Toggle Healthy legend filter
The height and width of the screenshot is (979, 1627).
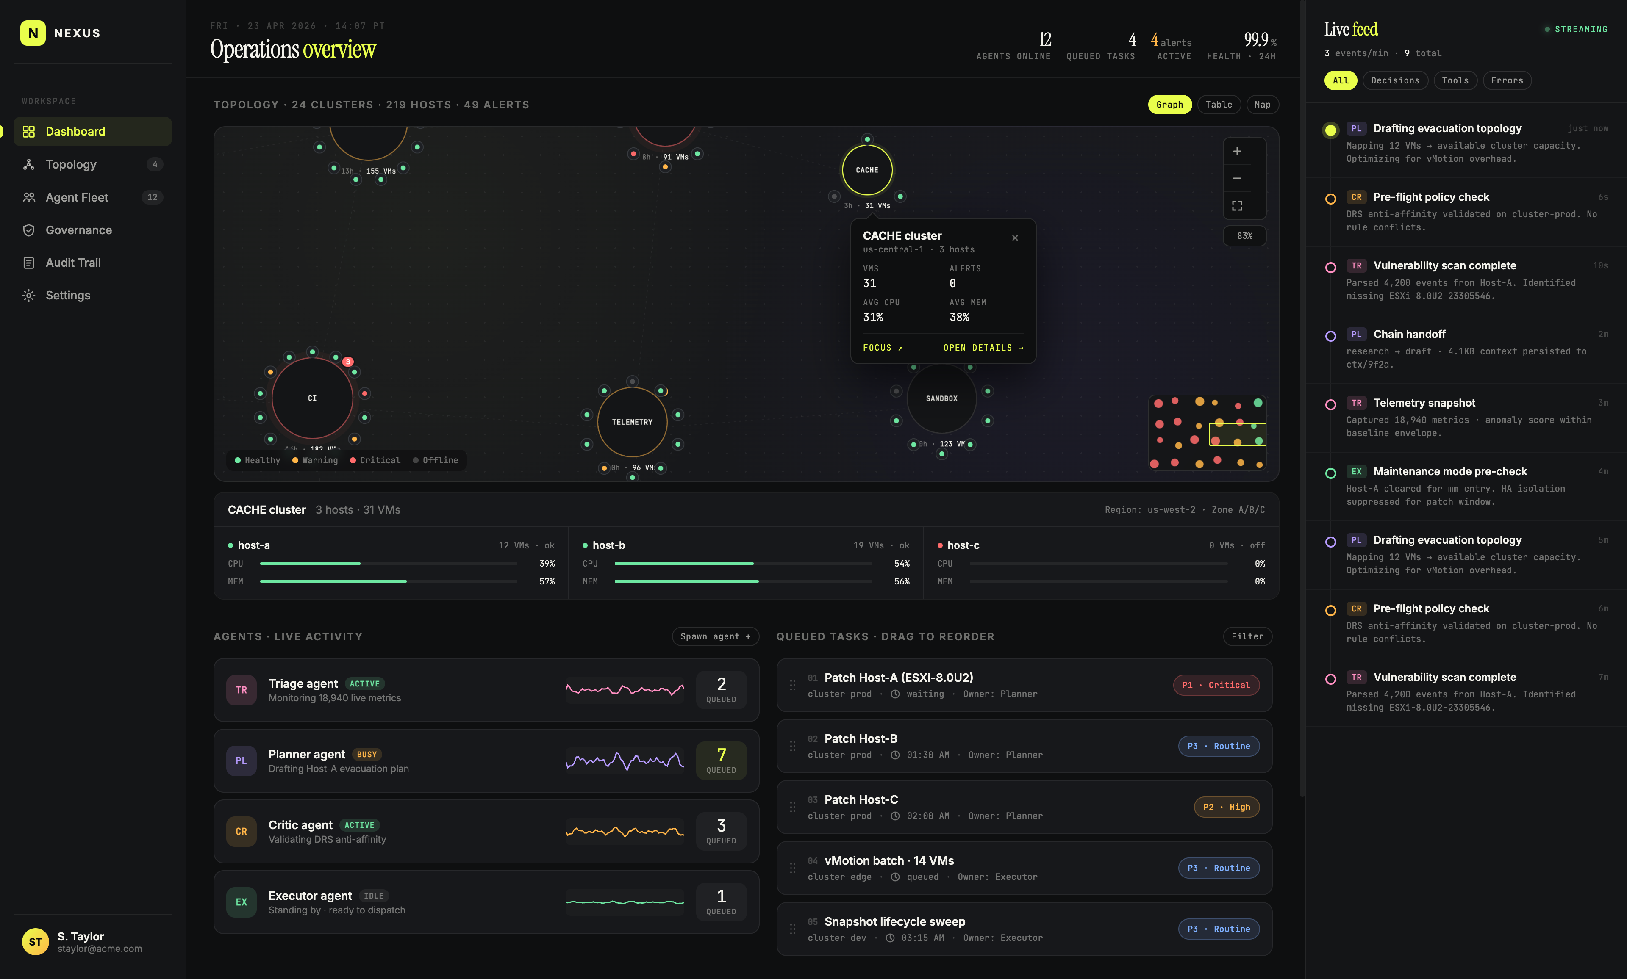tap(258, 460)
